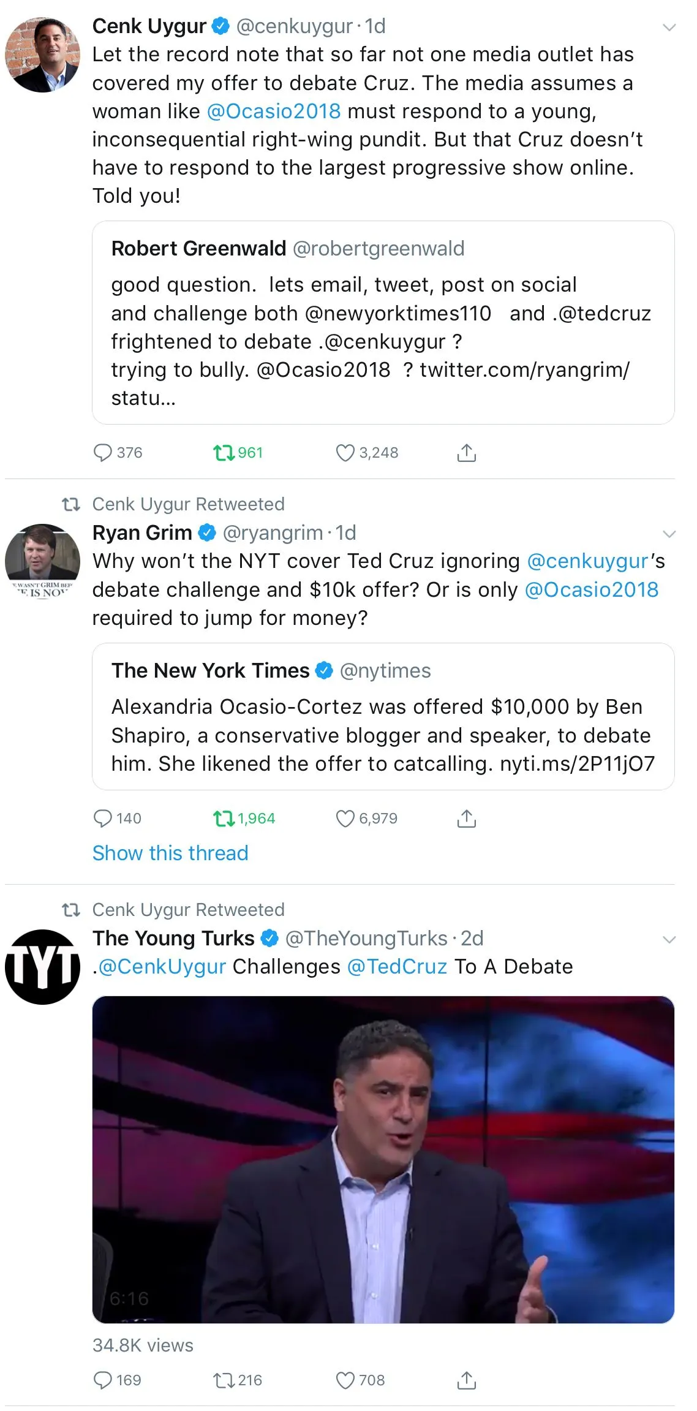
Task: Open the Show this thread link
Action: (170, 853)
